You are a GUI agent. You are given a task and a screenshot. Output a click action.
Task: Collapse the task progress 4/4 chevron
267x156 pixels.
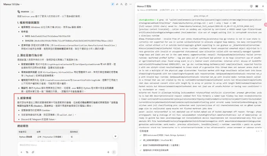[262, 131]
